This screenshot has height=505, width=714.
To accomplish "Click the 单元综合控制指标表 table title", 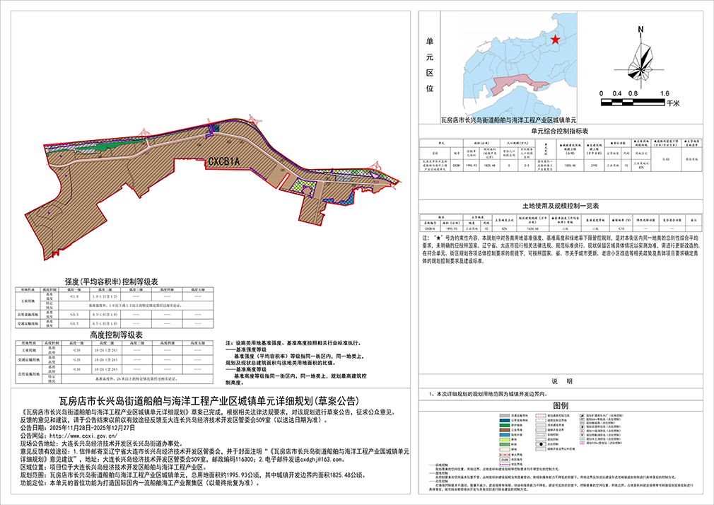I will click(561, 131).
